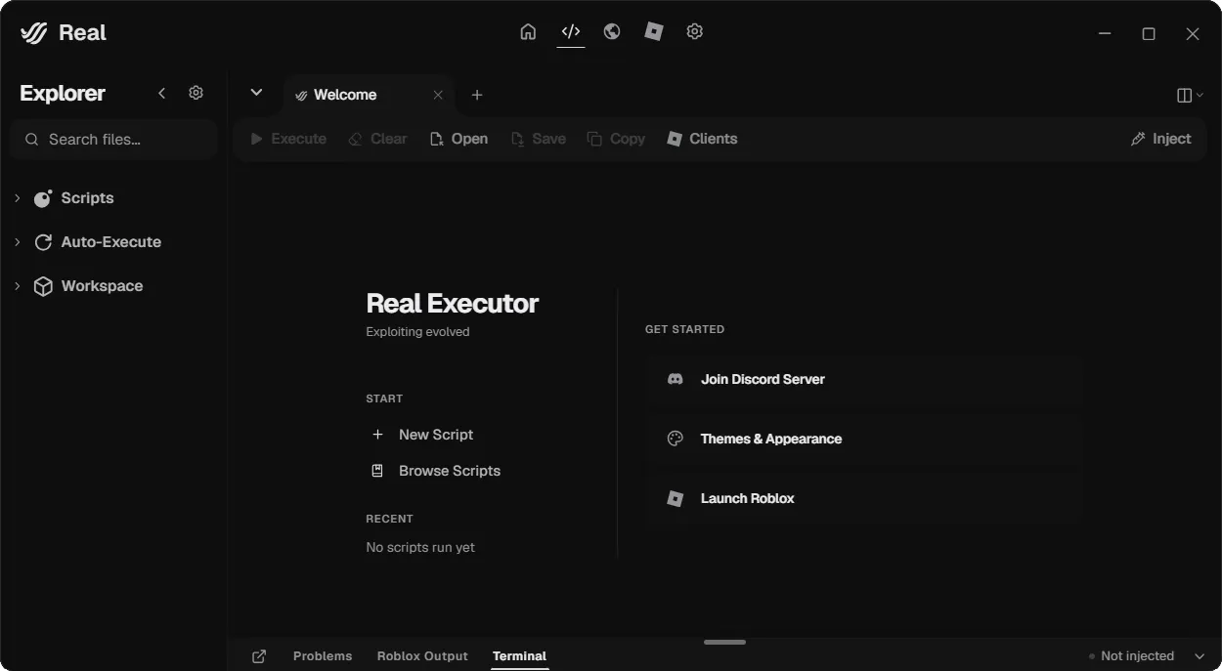Switch to the Problems tab
Image resolution: width=1222 pixels, height=671 pixels.
pyautogui.click(x=323, y=656)
